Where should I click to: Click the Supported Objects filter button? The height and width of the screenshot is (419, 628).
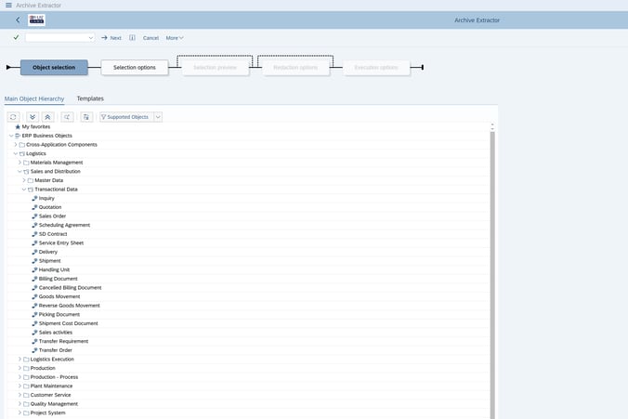tap(126, 117)
